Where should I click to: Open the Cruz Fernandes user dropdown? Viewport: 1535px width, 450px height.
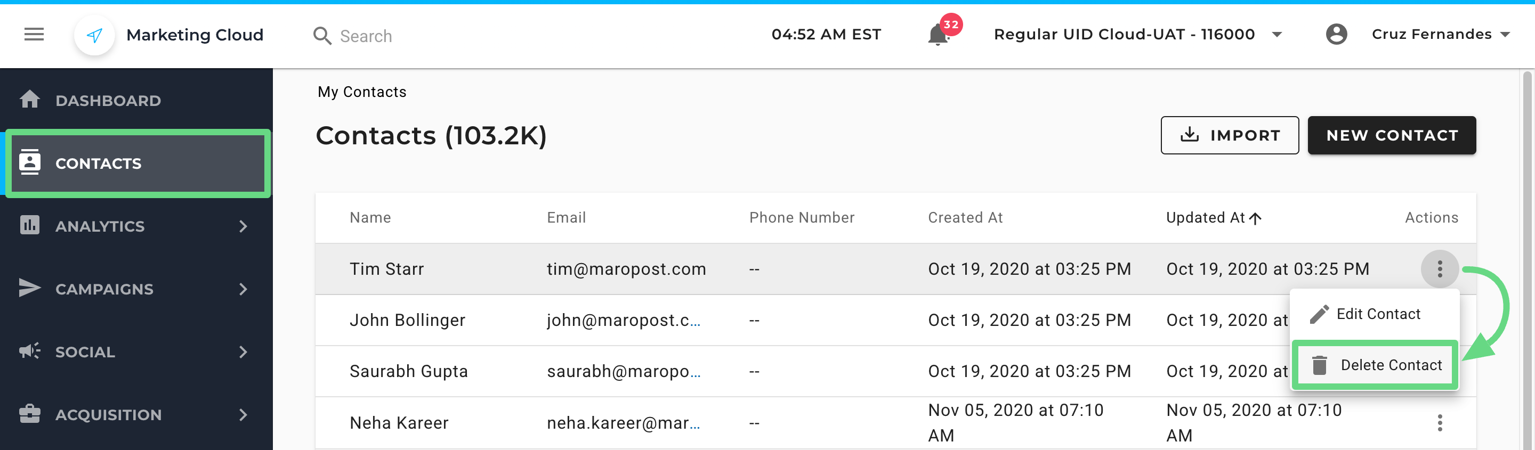click(1504, 35)
